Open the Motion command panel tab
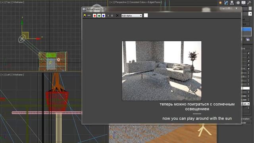Image resolution: width=254 pixels, height=143 pixels. (238, 3)
